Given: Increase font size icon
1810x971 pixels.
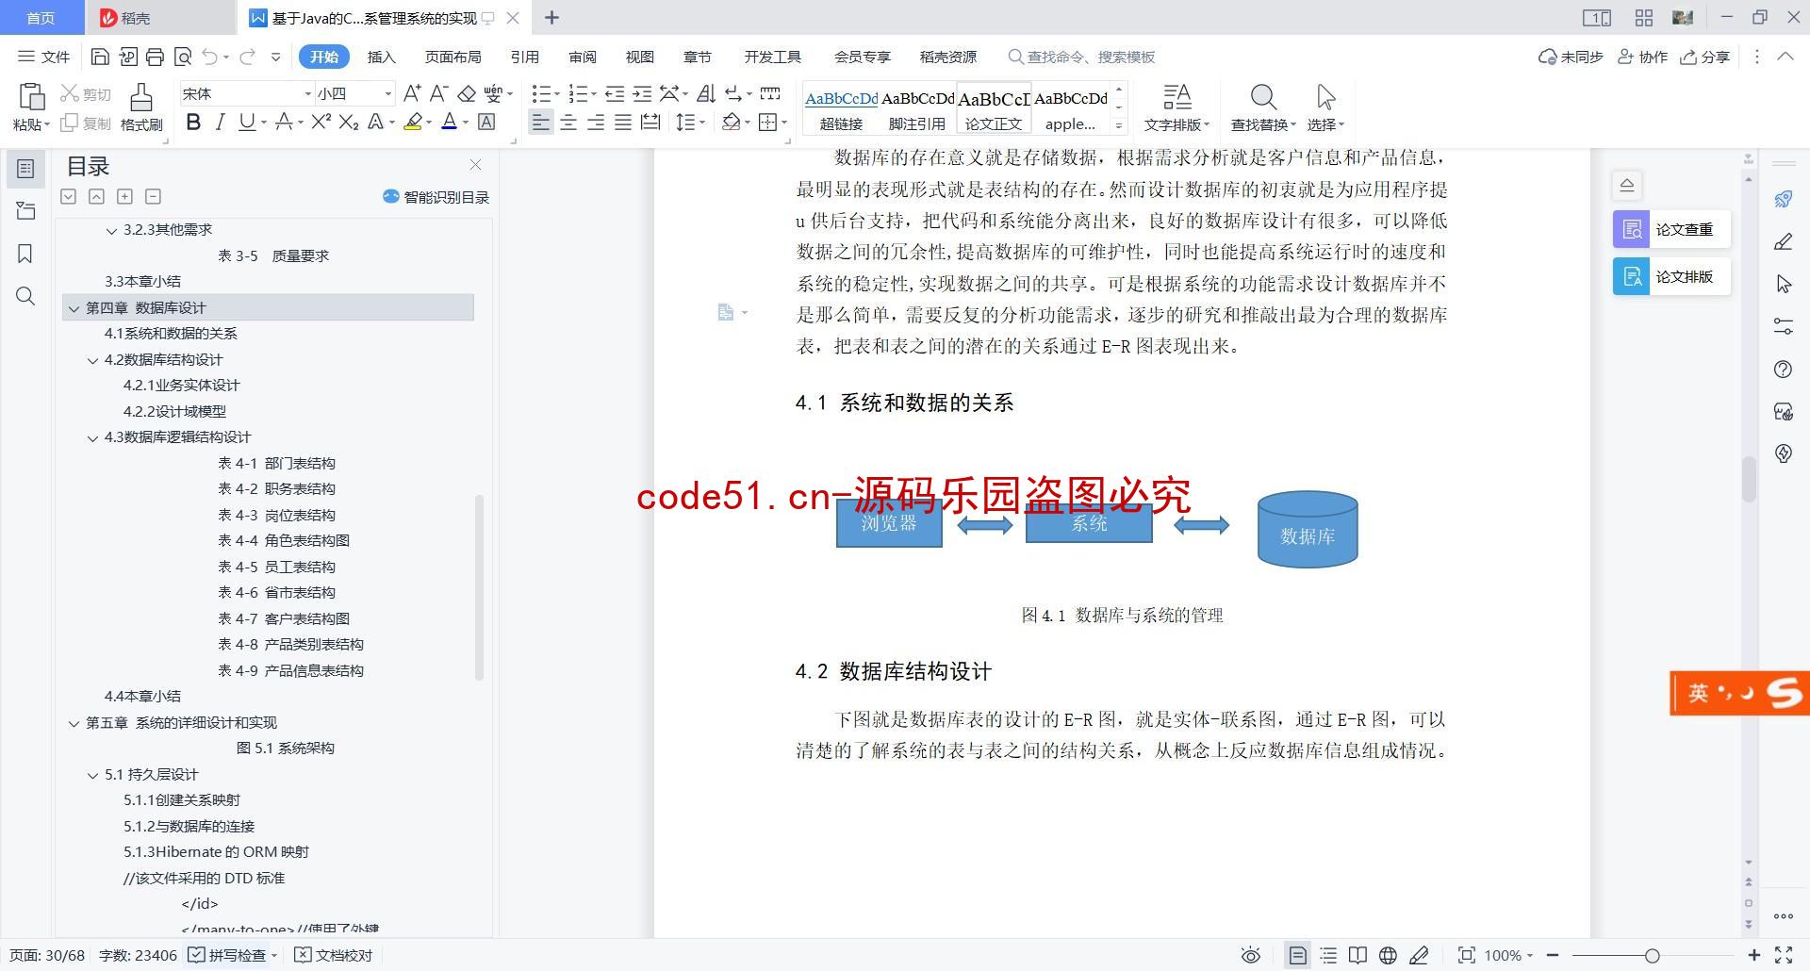Looking at the screenshot, I should [411, 93].
